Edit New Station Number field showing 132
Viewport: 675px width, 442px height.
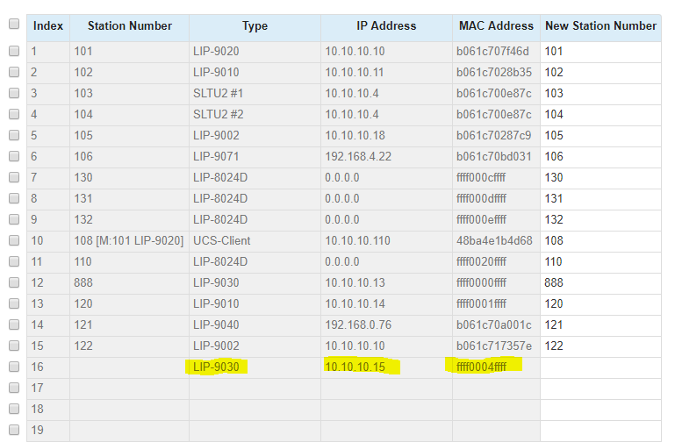(x=600, y=220)
